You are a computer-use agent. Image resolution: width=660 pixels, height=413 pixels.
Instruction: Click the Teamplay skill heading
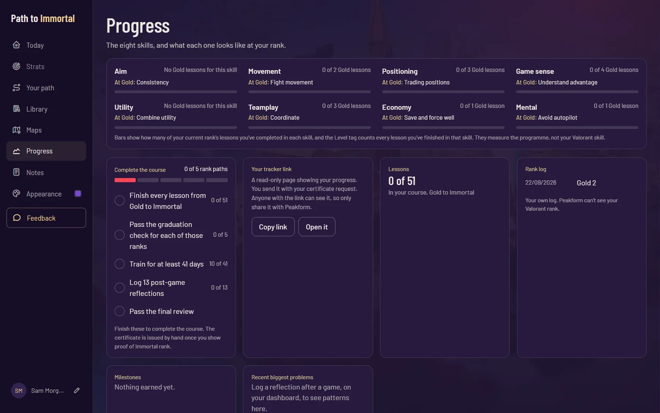coord(263,107)
